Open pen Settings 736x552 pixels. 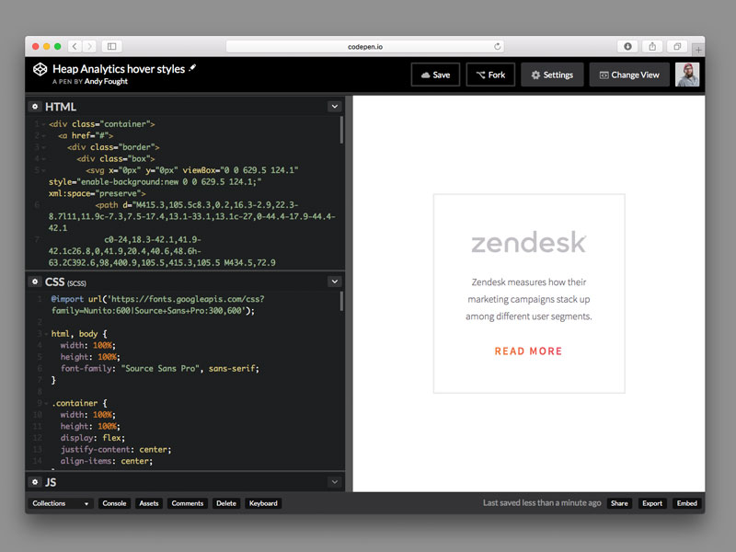click(x=552, y=75)
